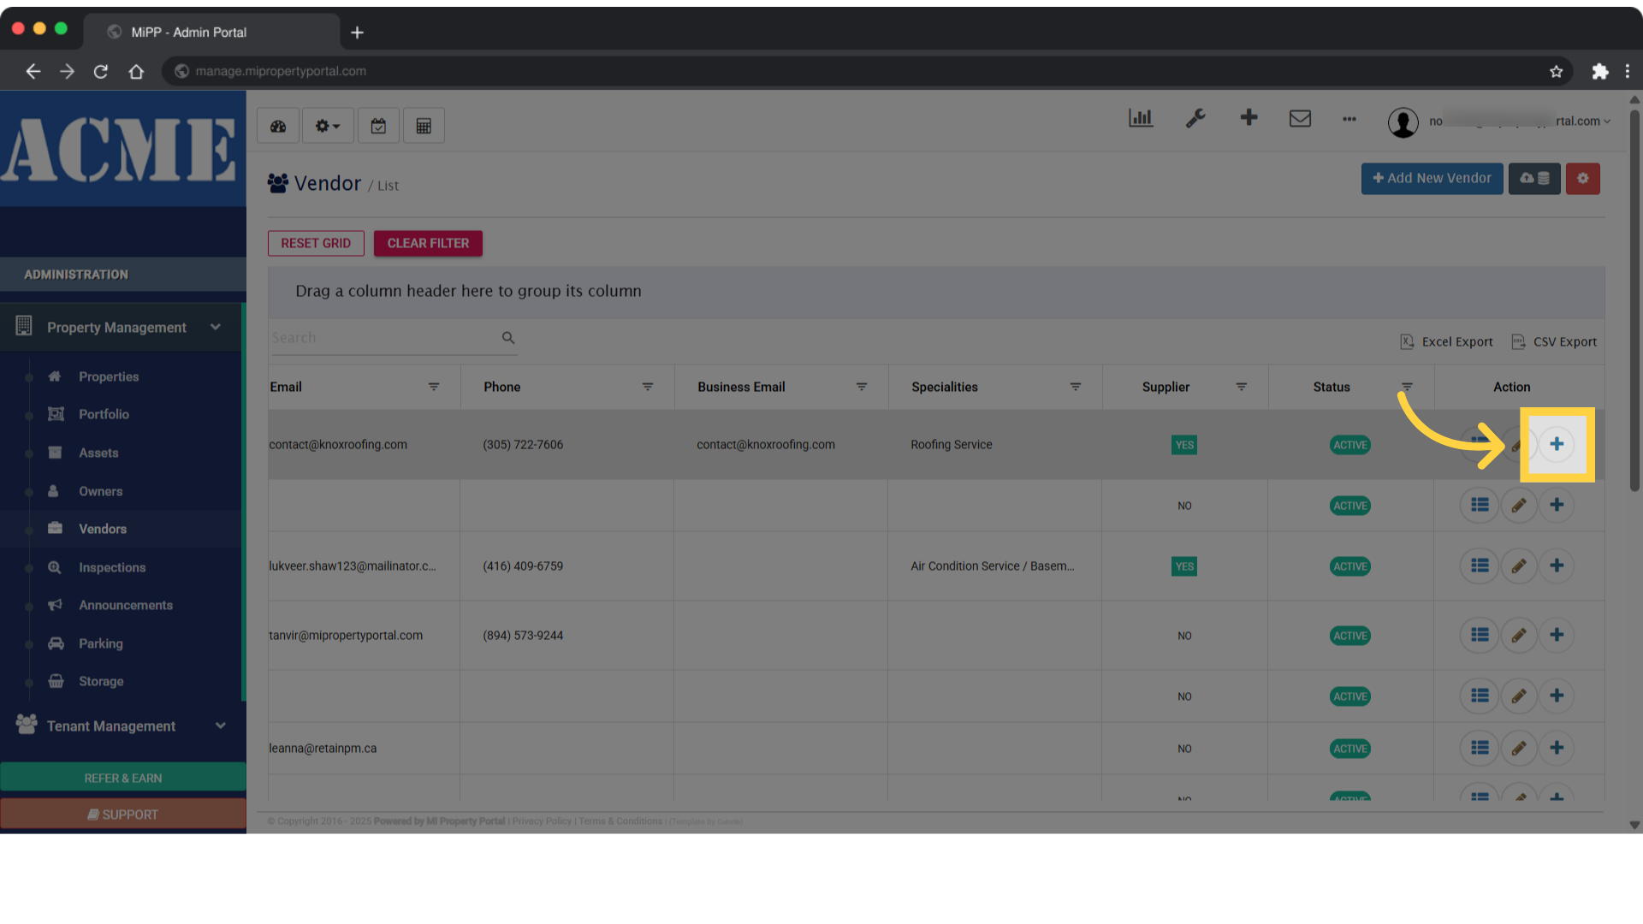
Task: Collapse the Property Management section
Action: click(122, 327)
